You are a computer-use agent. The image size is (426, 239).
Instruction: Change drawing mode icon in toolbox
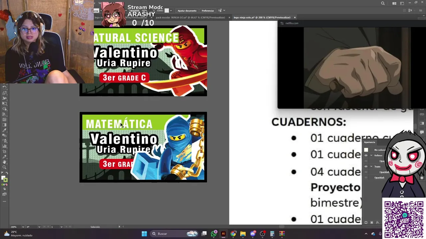coord(5,189)
